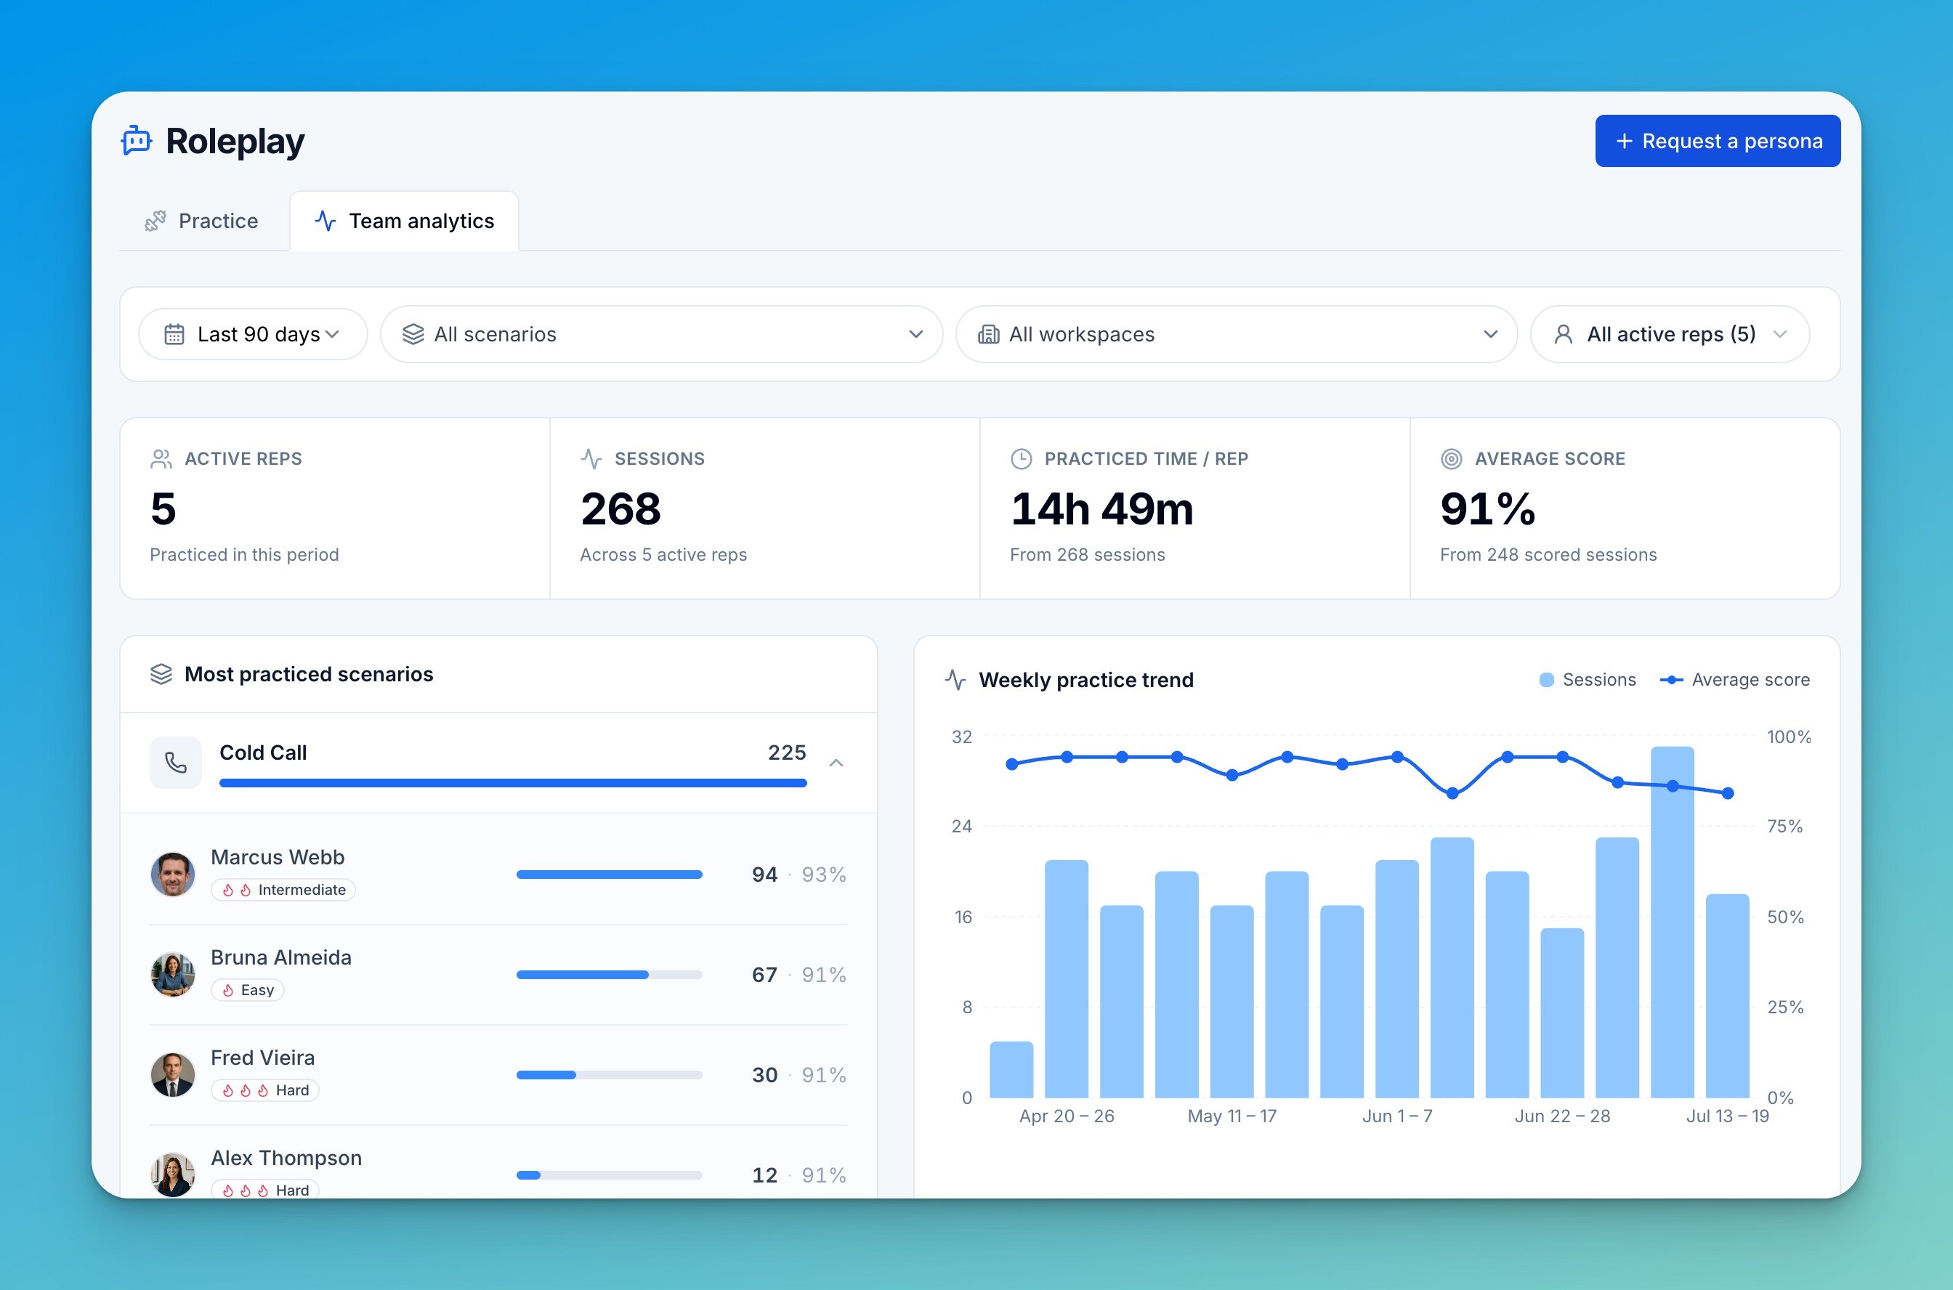Click the plus icon in Request a persona
The image size is (1953, 1290).
coord(1624,142)
